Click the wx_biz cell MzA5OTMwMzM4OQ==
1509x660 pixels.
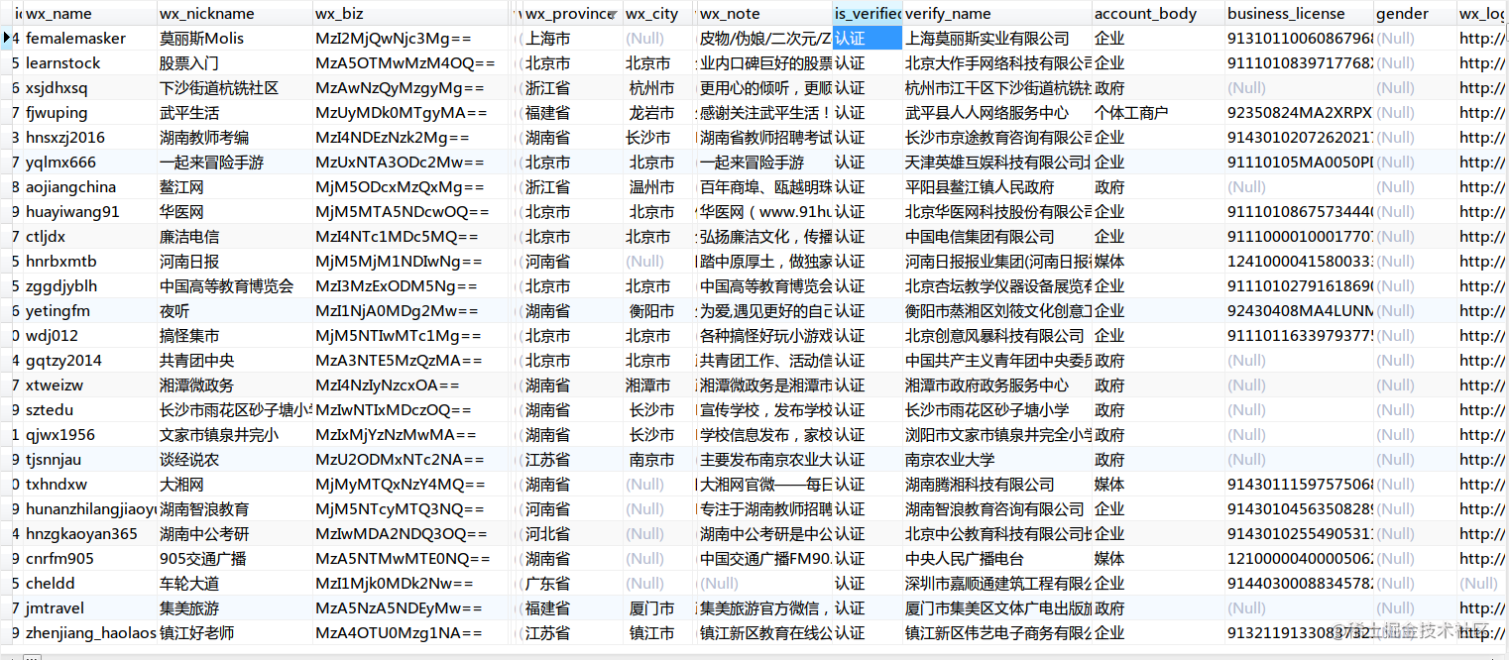point(411,63)
